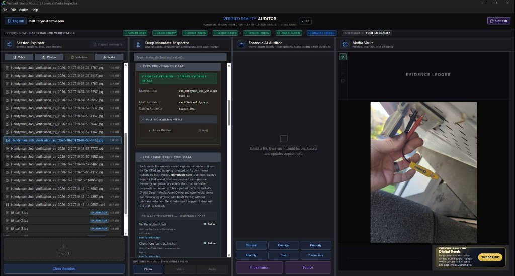The height and width of the screenshot is (276, 515).
Task: Run the Property audit
Action: pos(316,245)
